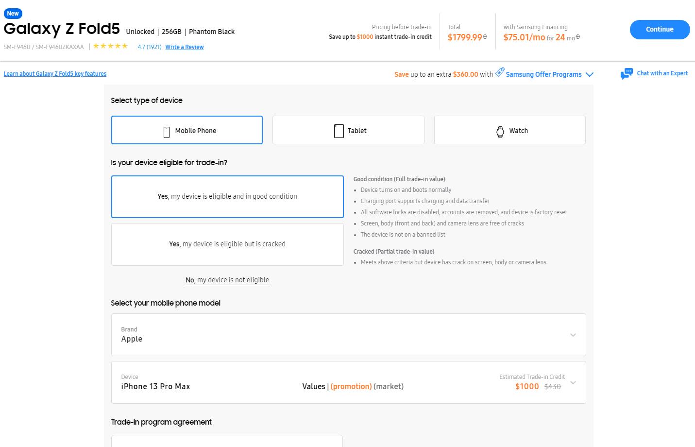695x447 pixels.
Task: Click the five-star rating icons
Action: pyautogui.click(x=110, y=46)
